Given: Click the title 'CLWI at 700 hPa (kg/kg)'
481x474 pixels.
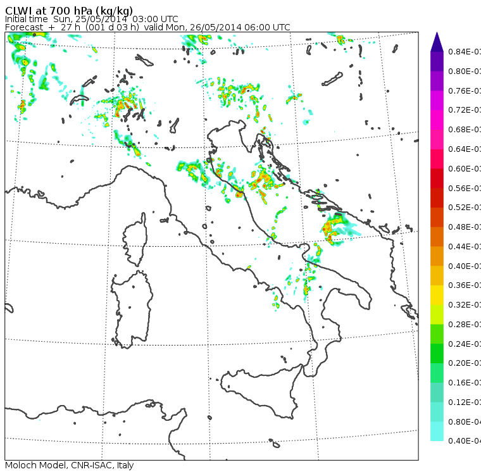Looking at the screenshot, I should click(69, 11).
